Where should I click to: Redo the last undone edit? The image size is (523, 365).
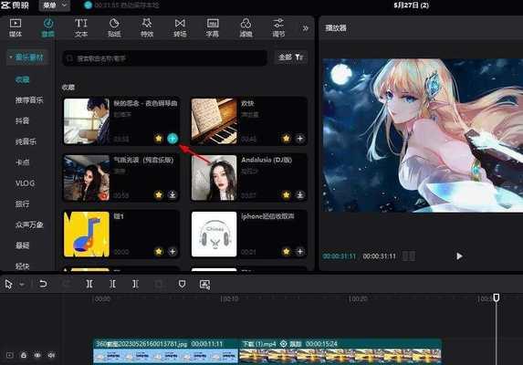click(x=67, y=284)
